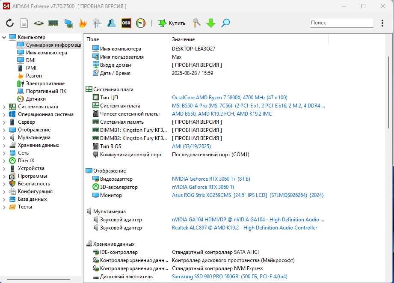Open the sensor gauge toolbar icon
This screenshot has height=283, width=394.
point(141,23)
